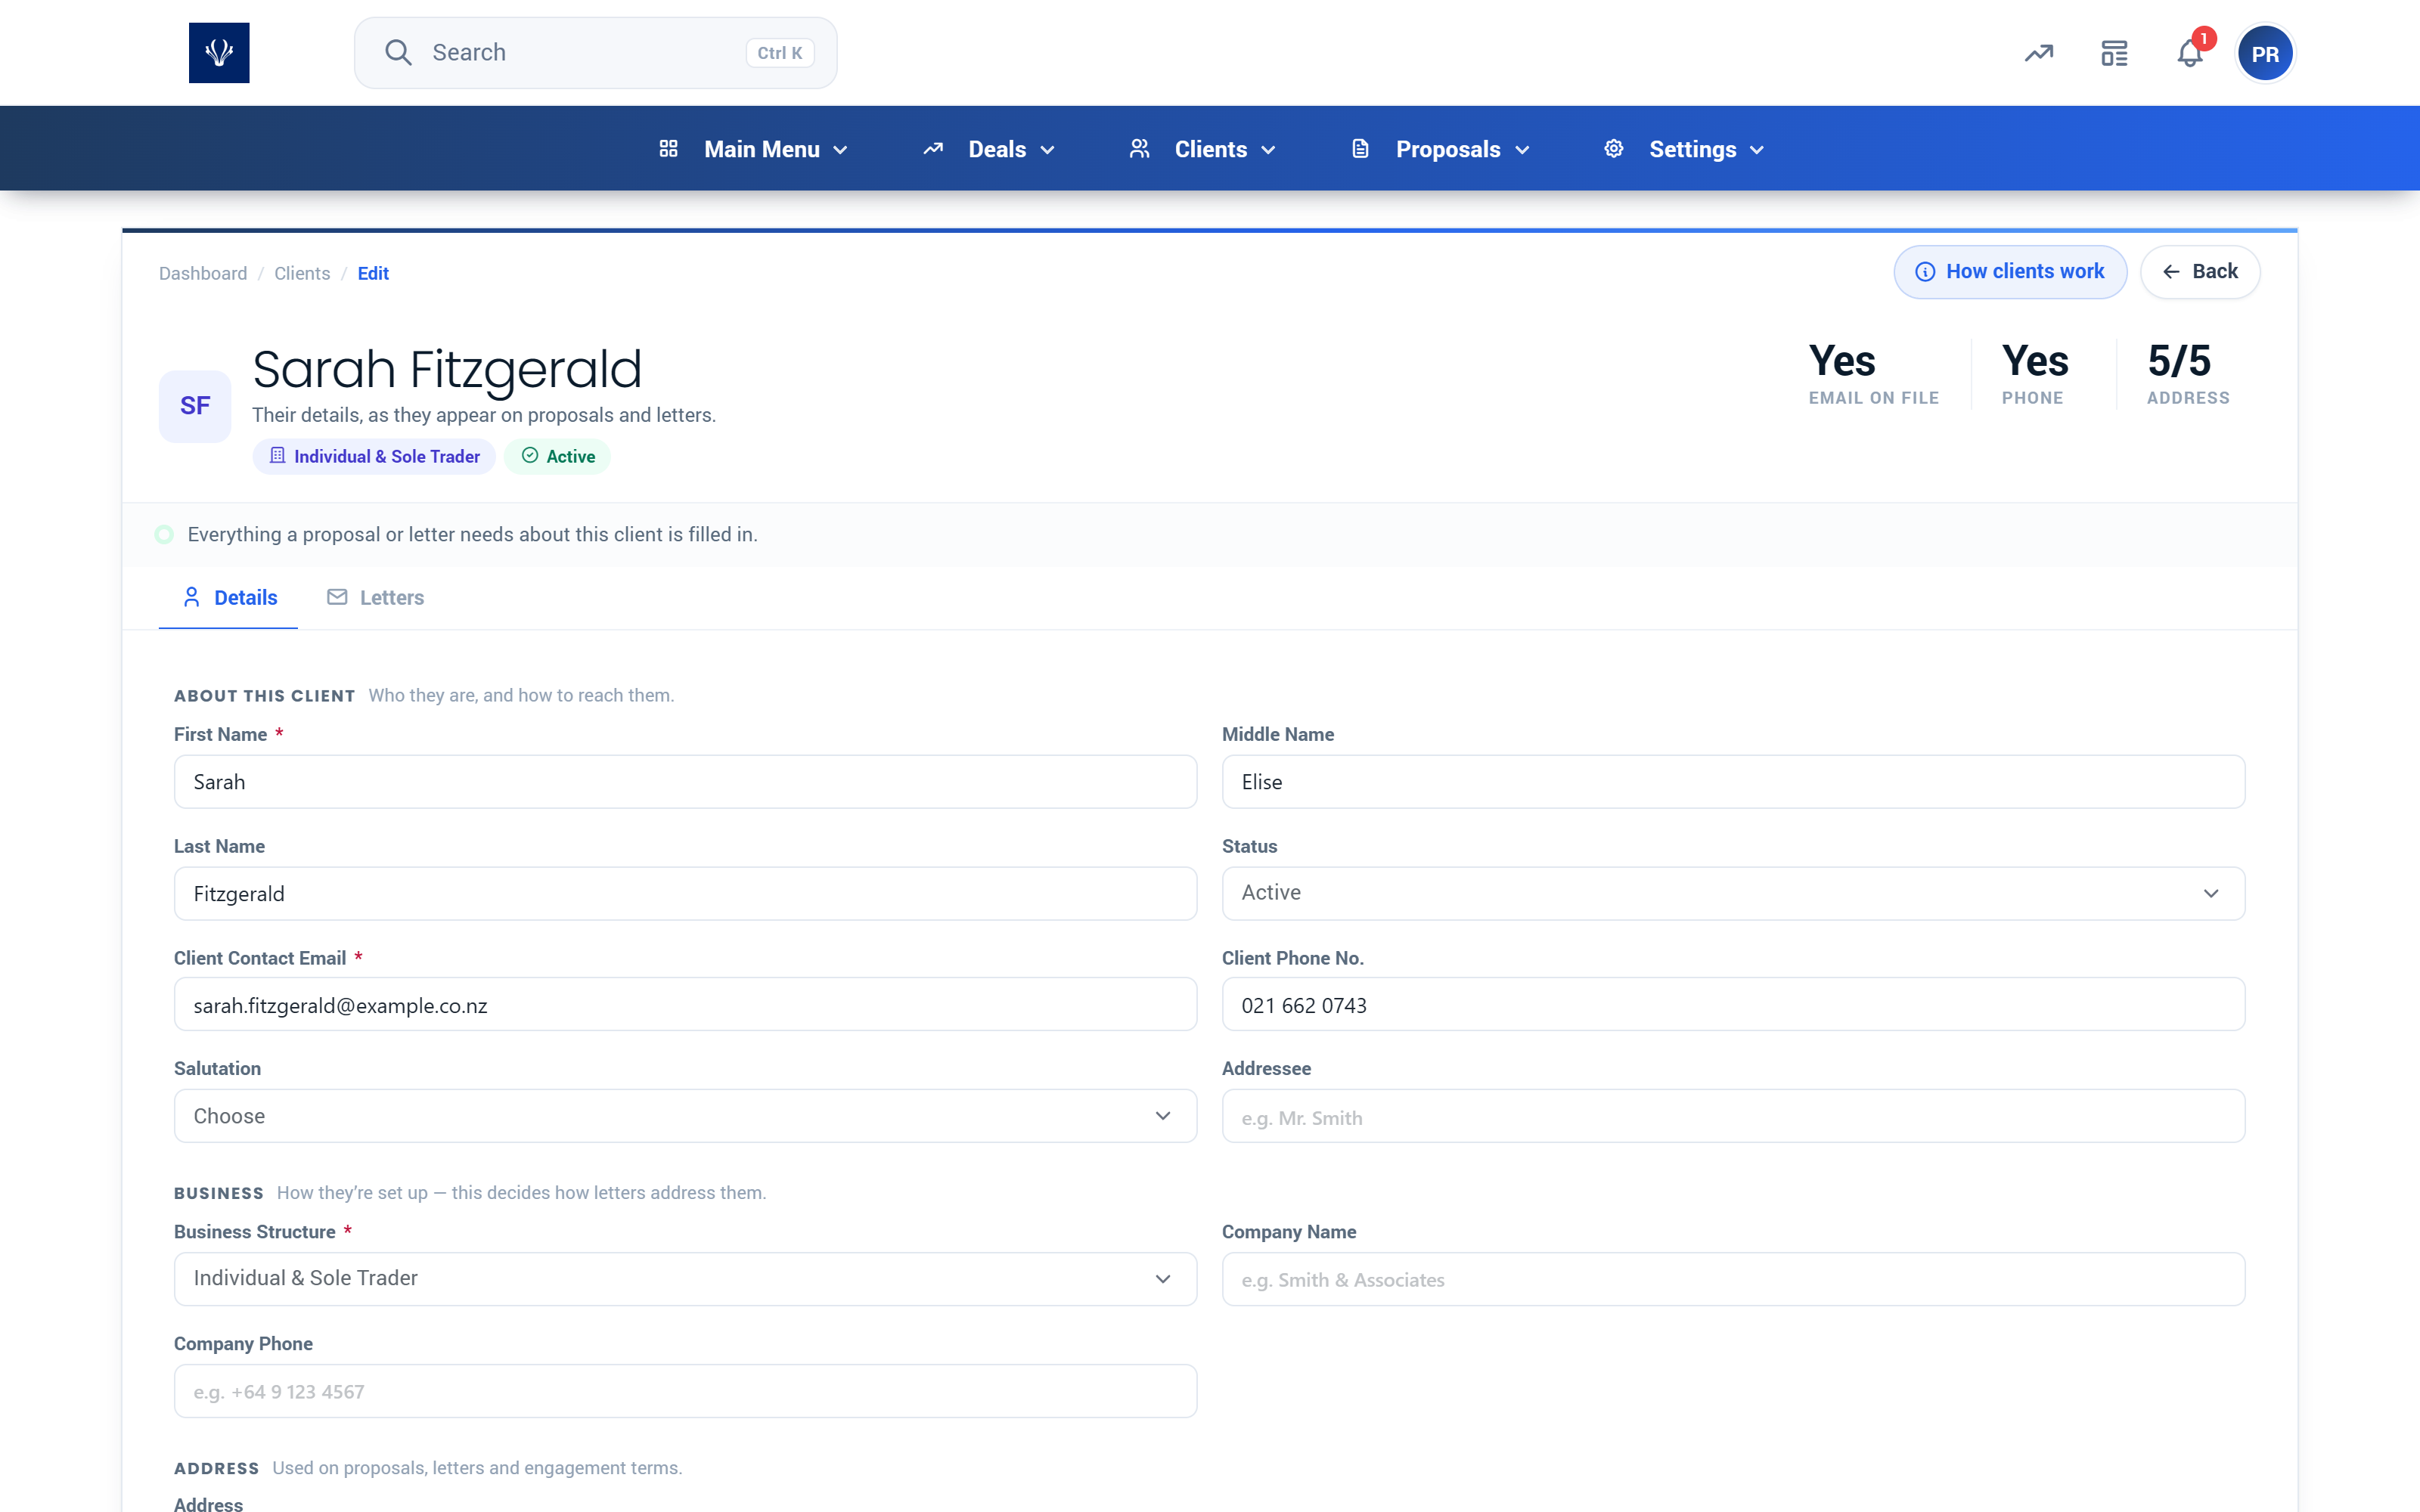Screen dimensions: 2420x1512
Task: Click the info icon in How clients work
Action: click(1925, 272)
